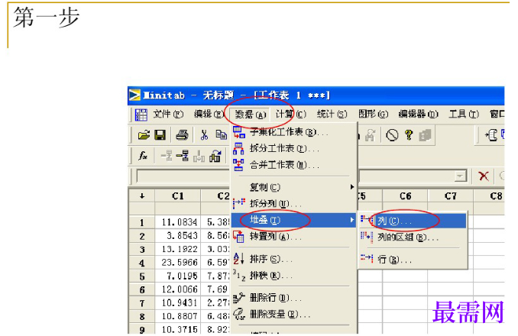Click the worksheet grid icon left of 文件
Image resolution: width=518 pixels, height=336 pixels.
pos(141,115)
